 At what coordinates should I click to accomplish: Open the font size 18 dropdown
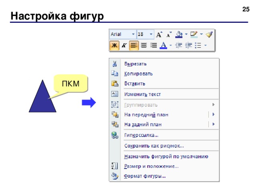151,34
